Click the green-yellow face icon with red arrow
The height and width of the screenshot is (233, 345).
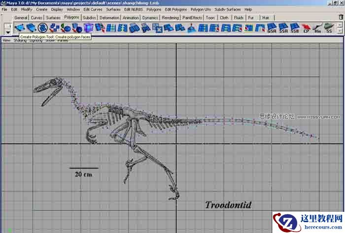pyautogui.click(x=248, y=28)
